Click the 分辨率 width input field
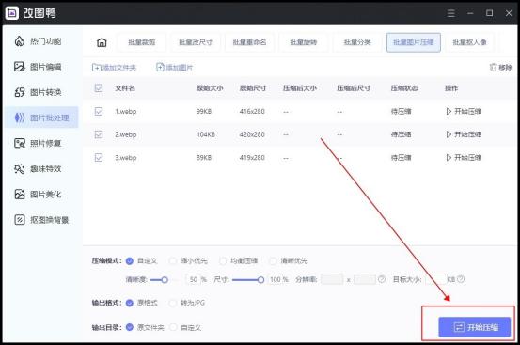Viewport: 520px width, 345px height. 332,279
